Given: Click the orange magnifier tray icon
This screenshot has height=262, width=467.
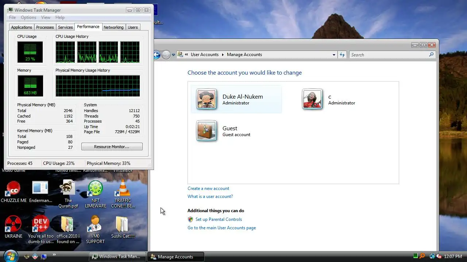Looking at the screenshot, I should point(422,256).
